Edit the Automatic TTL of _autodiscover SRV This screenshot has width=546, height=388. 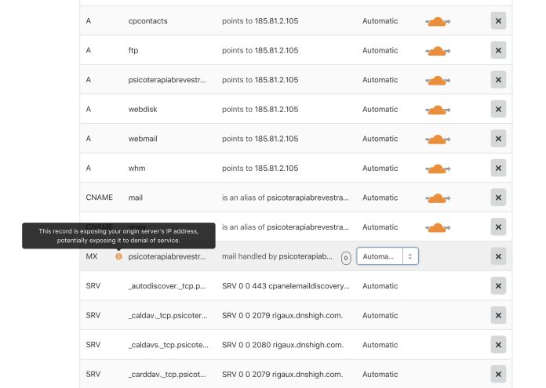click(380, 285)
